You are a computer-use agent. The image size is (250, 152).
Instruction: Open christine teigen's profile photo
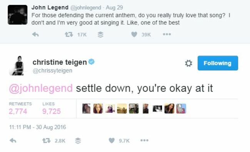tap(18, 65)
